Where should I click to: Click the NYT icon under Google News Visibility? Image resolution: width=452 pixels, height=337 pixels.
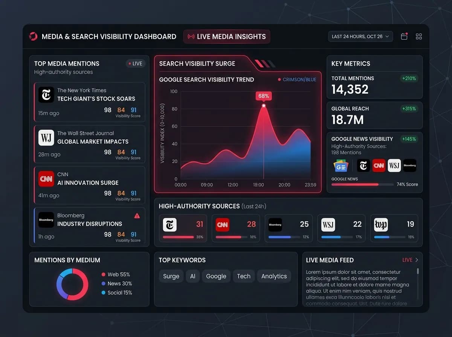[x=363, y=165]
